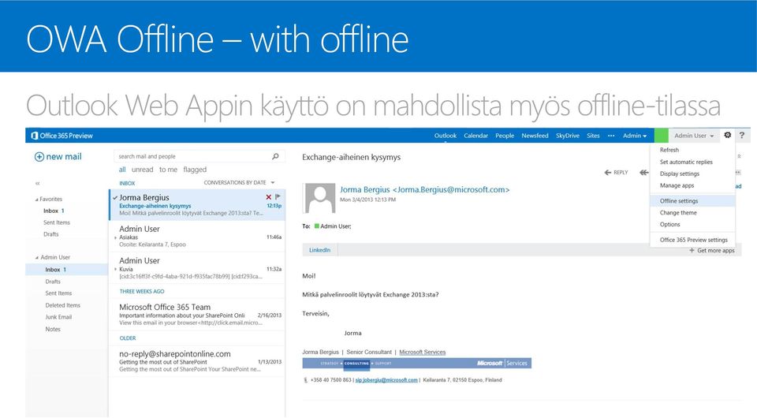Click Admin User recipient name
This screenshot has height=418, width=757.
[336, 226]
